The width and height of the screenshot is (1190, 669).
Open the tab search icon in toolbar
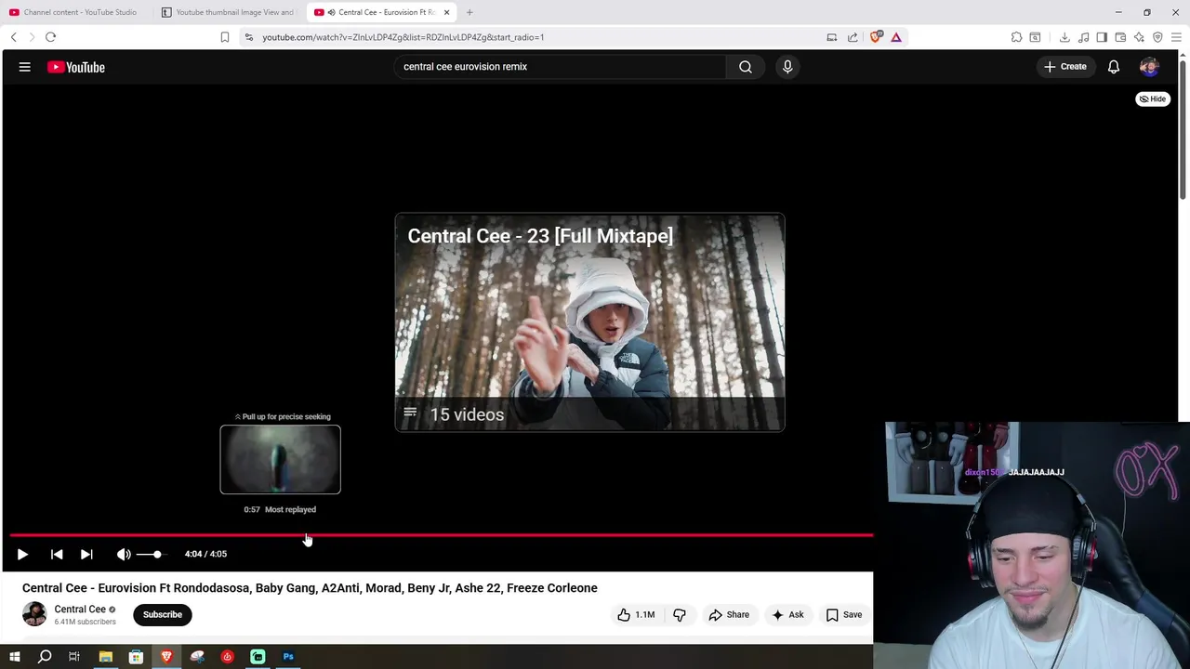click(x=1035, y=37)
